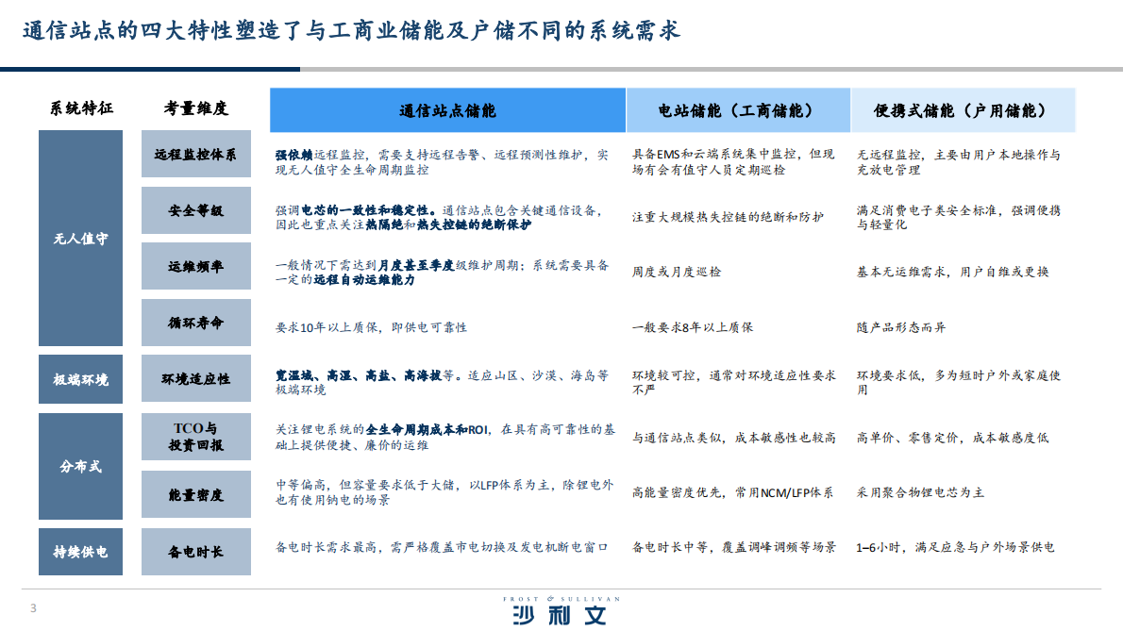
Task: Select text 环境较可控，通常对环境适应性要求不严
Action: [x=733, y=383]
